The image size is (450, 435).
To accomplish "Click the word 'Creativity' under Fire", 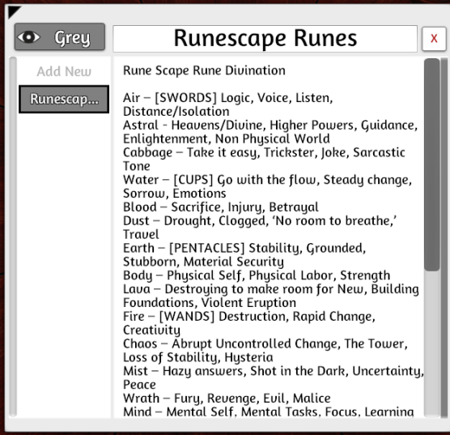I will (x=151, y=331).
